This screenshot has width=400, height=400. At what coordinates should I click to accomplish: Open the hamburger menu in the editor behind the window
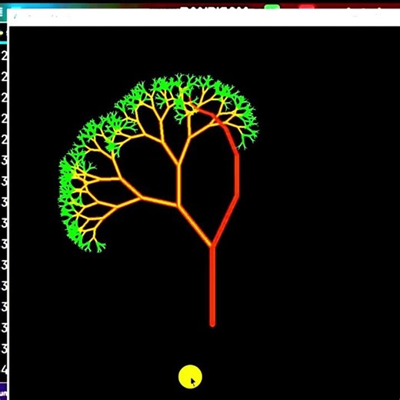2,12
